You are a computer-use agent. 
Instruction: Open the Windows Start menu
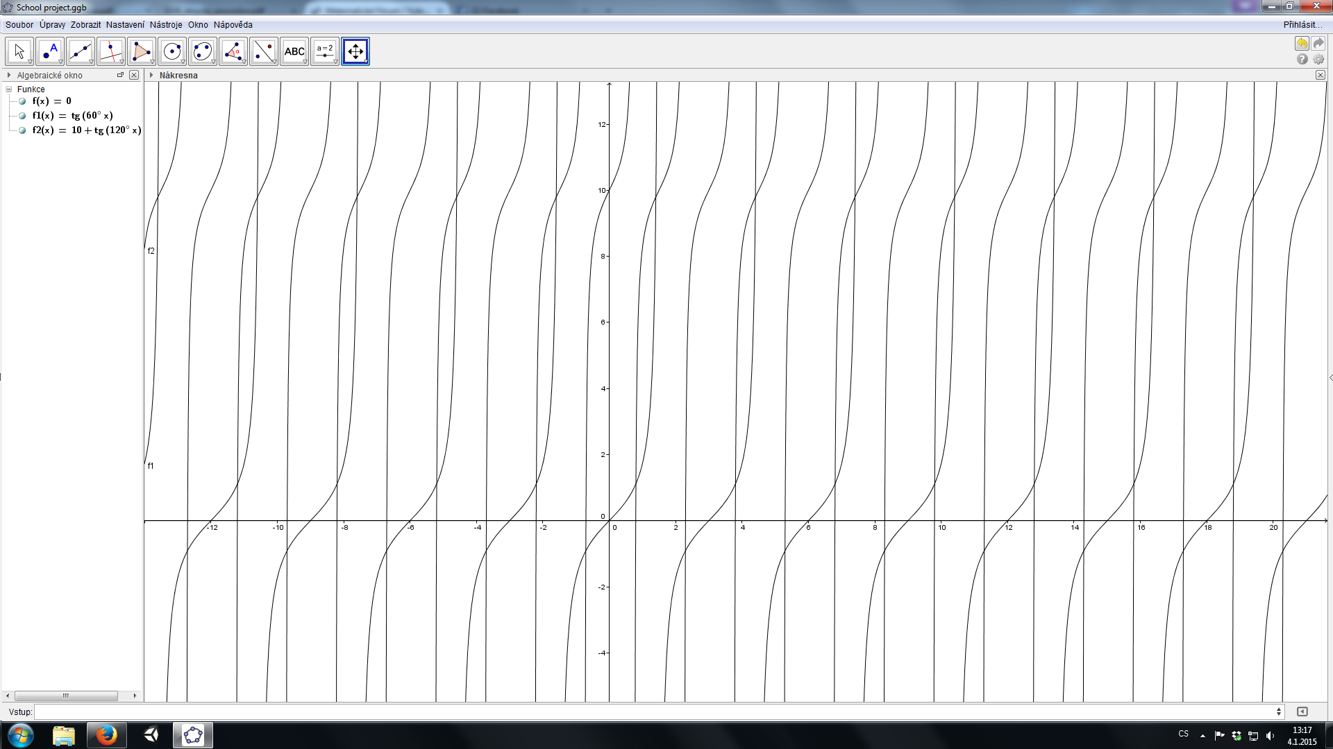(x=20, y=735)
